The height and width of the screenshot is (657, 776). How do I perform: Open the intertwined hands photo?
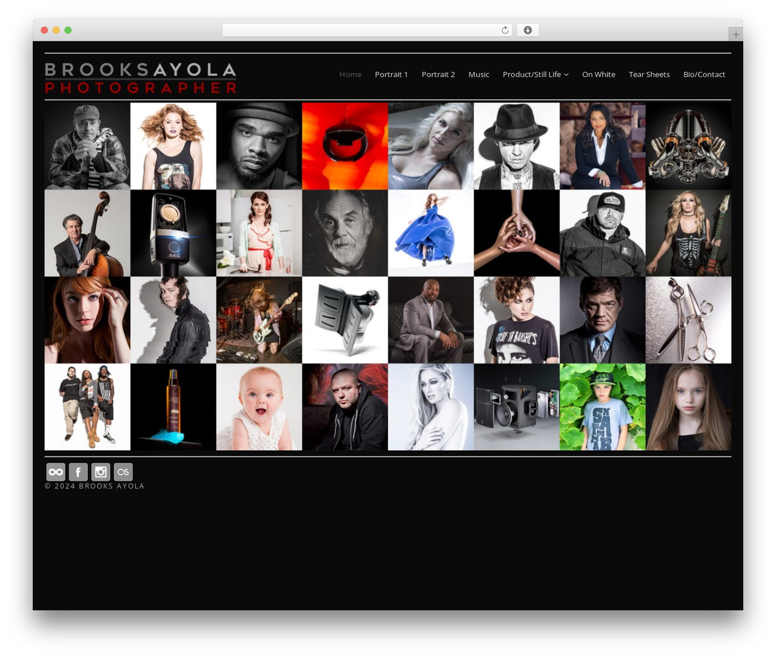coord(517,233)
